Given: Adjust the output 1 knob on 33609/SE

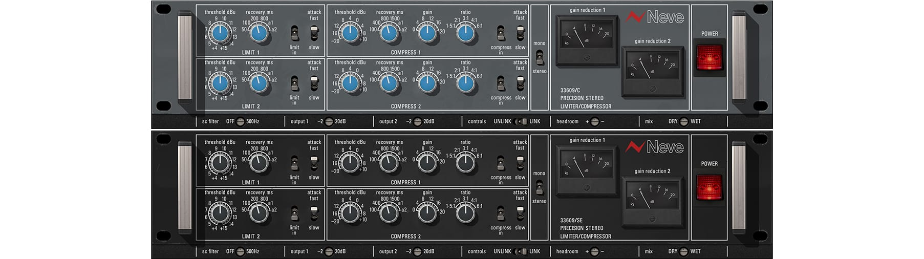Looking at the screenshot, I should pyautogui.click(x=329, y=252).
